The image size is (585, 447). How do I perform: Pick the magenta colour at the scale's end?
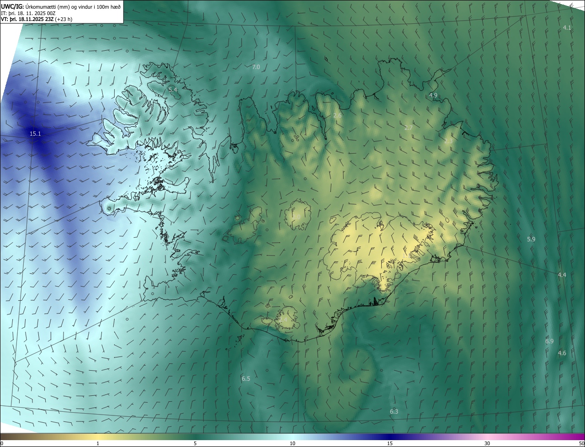click(581, 437)
